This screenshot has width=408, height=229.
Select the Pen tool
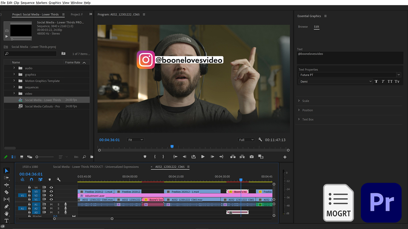pos(6,206)
